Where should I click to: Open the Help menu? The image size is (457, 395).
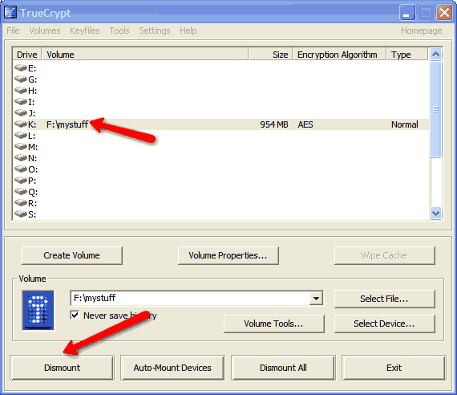188,31
